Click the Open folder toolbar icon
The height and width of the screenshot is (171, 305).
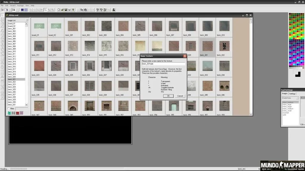pos(62,10)
